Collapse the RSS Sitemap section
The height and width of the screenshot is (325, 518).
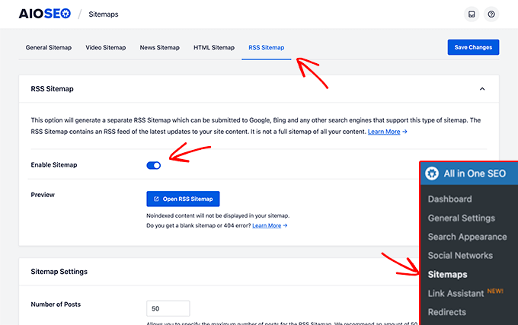(x=481, y=89)
